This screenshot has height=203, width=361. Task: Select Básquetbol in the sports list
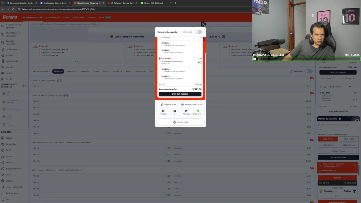(11, 144)
